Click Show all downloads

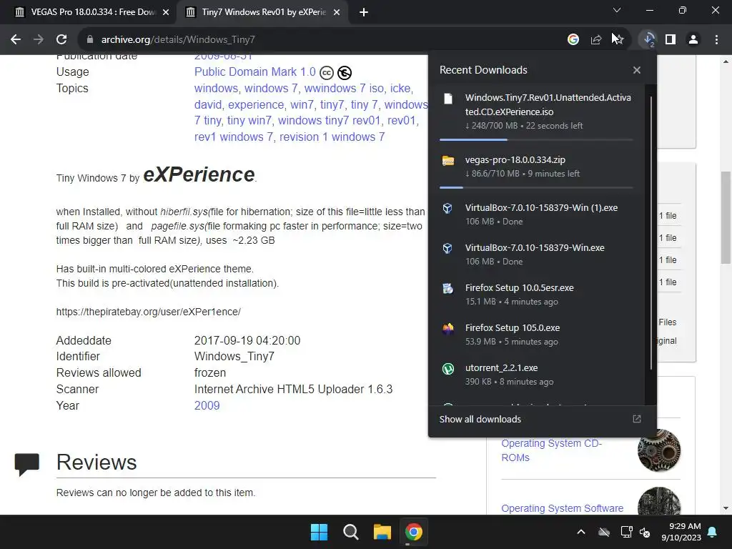coord(480,419)
